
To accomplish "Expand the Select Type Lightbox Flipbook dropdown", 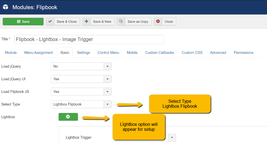I will (x=81, y=104).
